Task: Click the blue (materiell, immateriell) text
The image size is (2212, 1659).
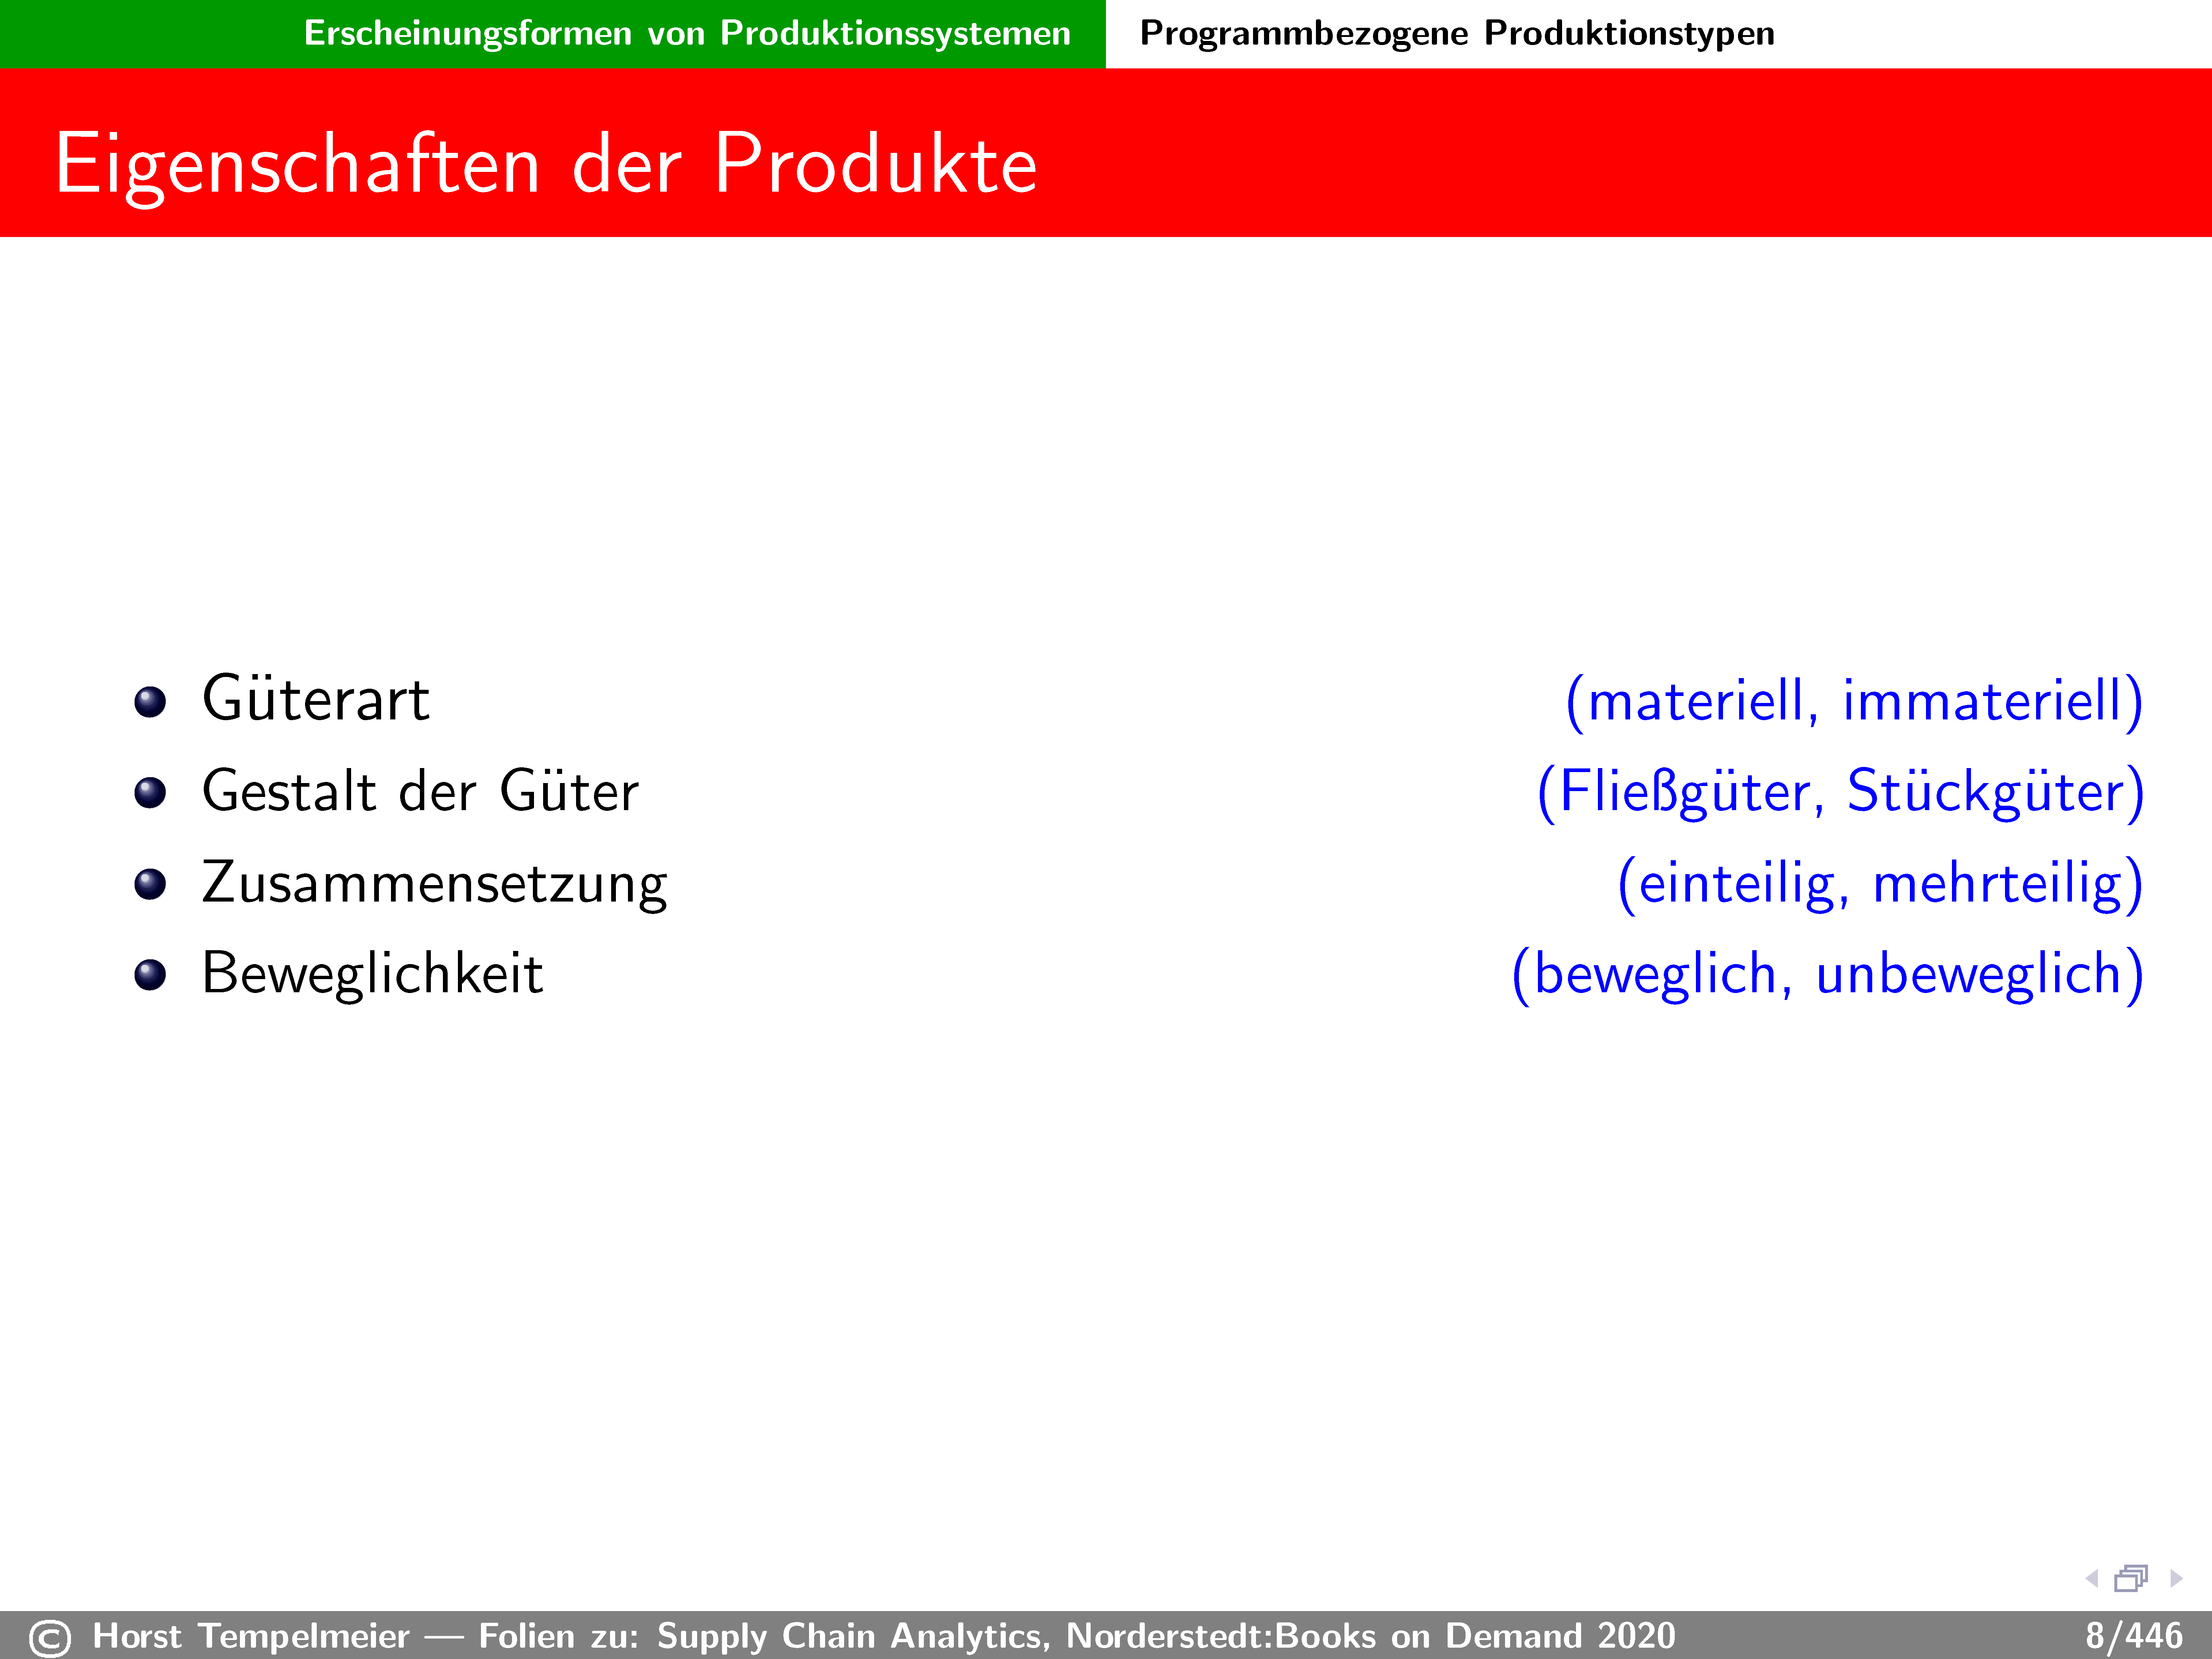Action: (1854, 701)
